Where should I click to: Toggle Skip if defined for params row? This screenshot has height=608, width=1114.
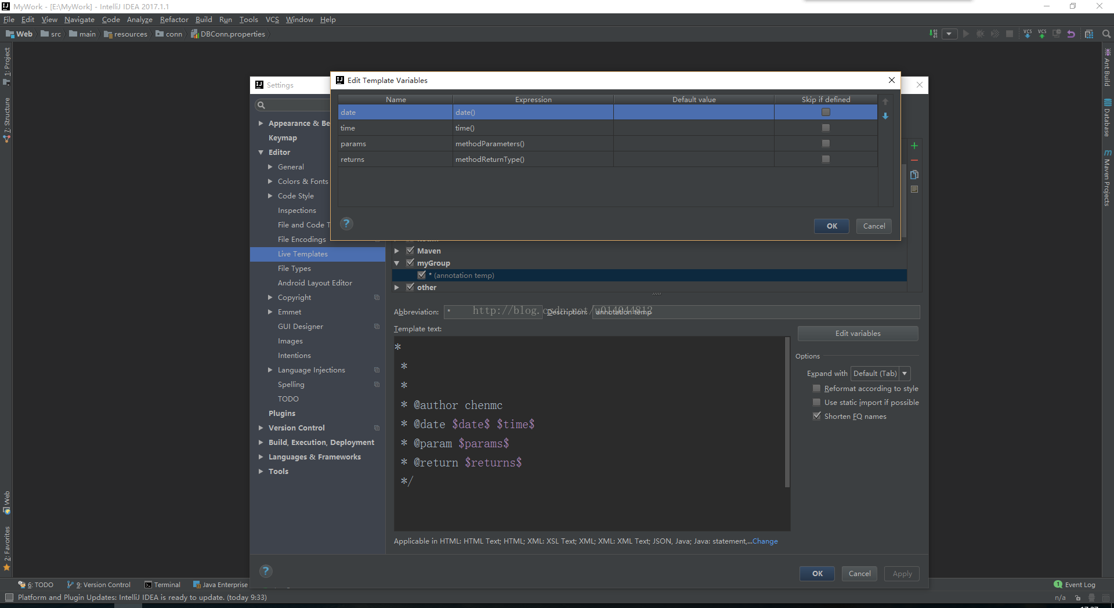click(x=826, y=143)
